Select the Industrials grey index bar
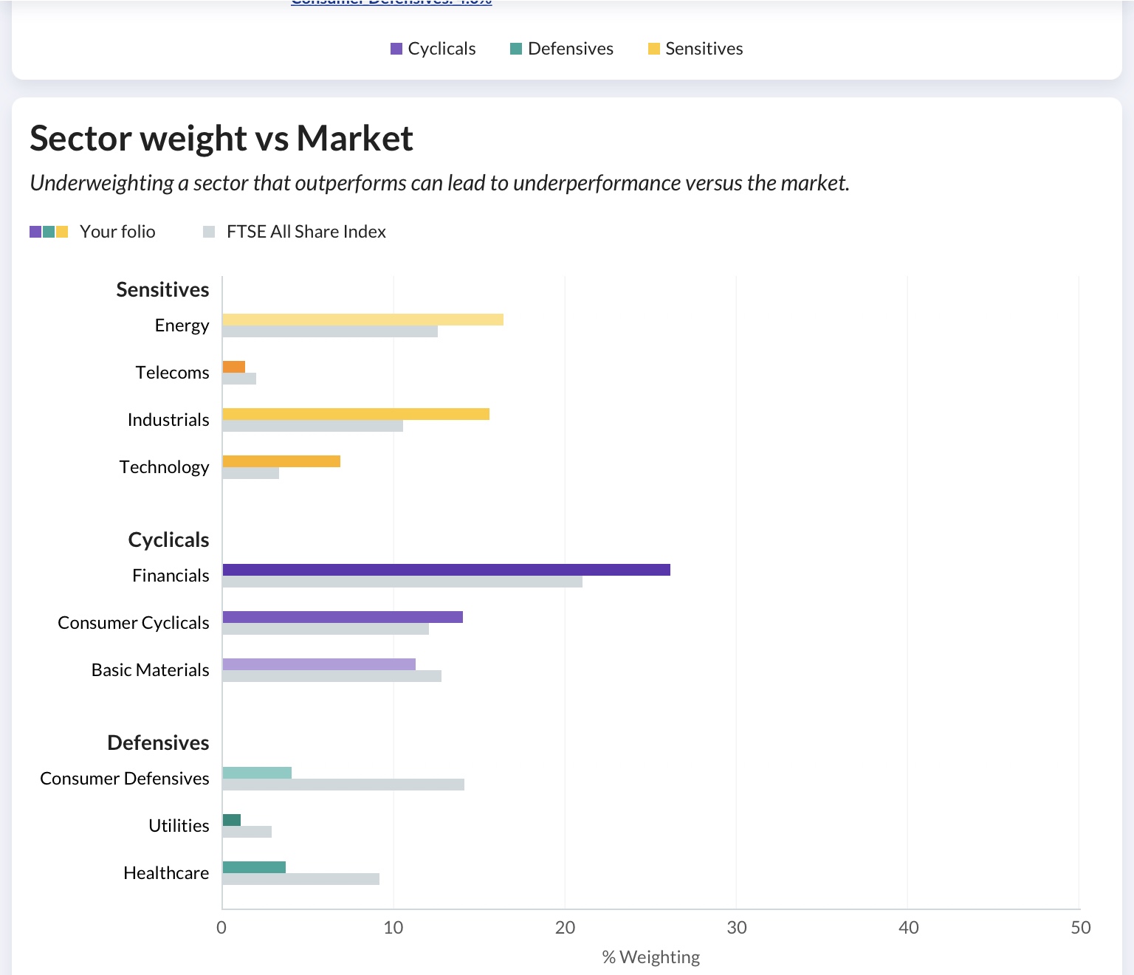The image size is (1134, 975). tap(312, 426)
